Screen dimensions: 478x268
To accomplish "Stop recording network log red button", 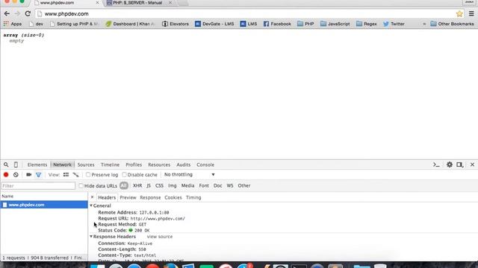I will point(6,175).
